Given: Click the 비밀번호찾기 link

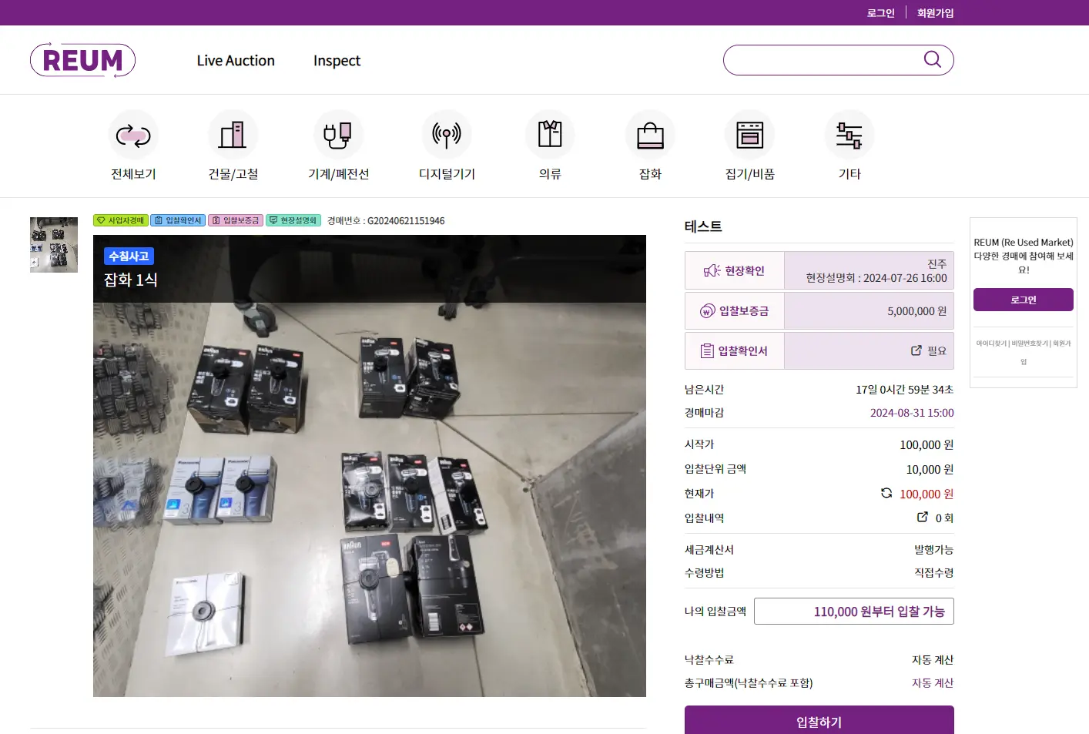Looking at the screenshot, I should click(x=1030, y=344).
